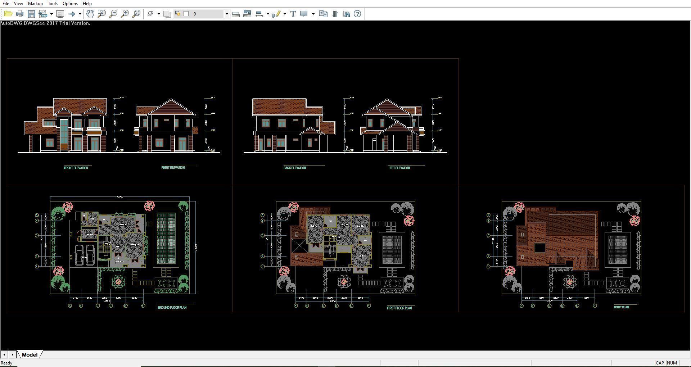Screen dimensions: 691x367
Task: Click the tally marks icon
Action: coord(335,14)
